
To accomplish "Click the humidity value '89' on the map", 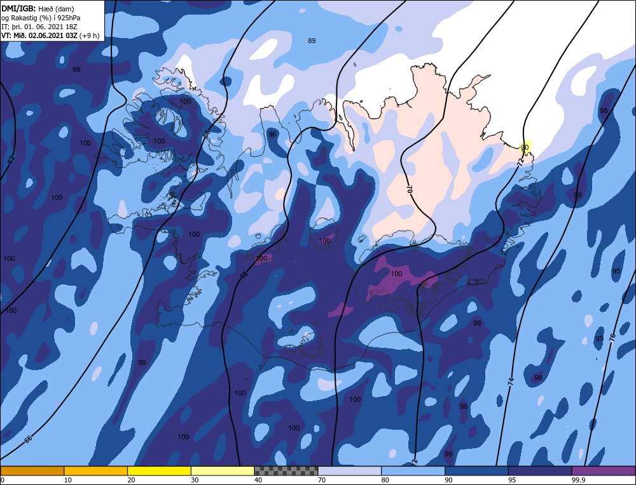I will coord(312,41).
